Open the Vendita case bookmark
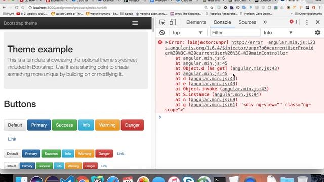Screen dimensions: 324x182 (151, 14)
